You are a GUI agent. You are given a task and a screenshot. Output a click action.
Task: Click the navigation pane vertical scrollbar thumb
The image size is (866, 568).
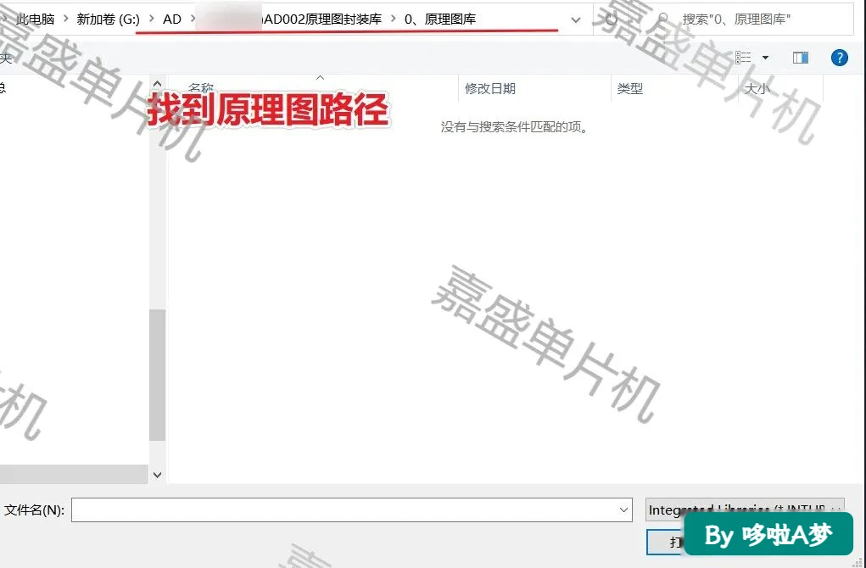pos(158,375)
